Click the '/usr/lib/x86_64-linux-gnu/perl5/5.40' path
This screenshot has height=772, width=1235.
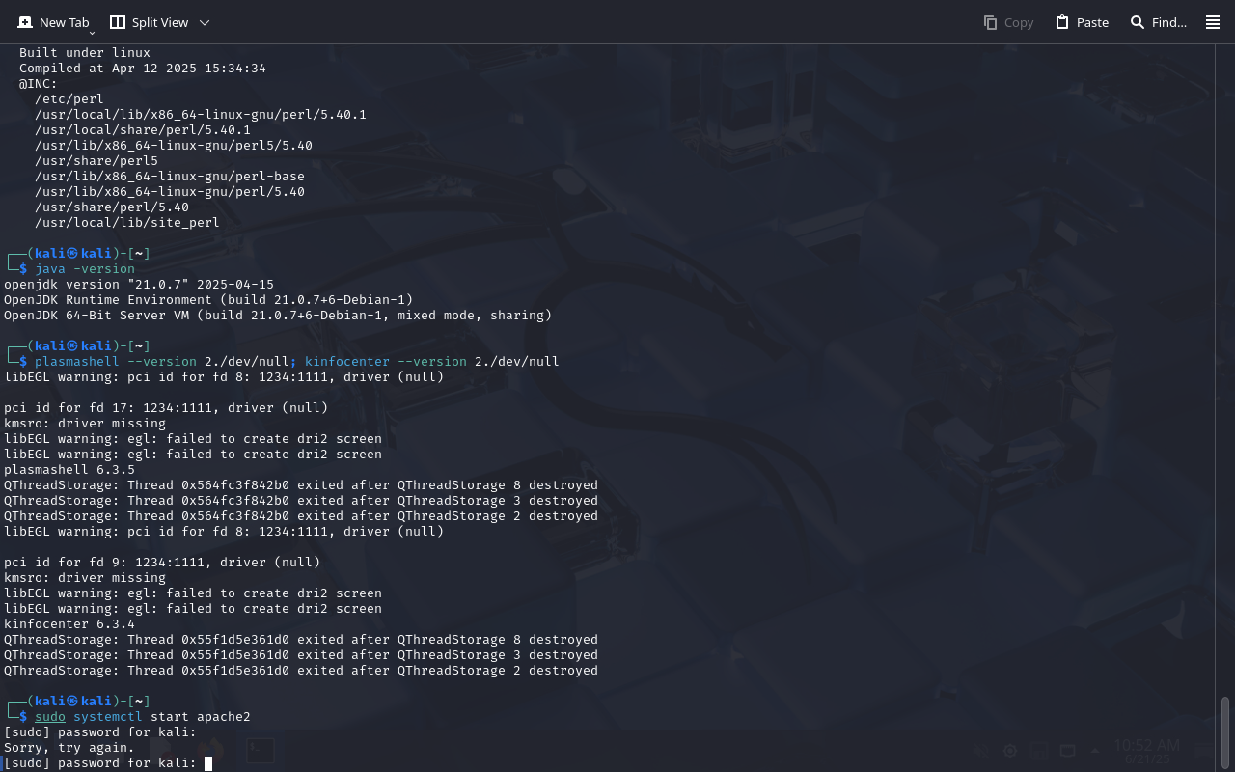174,146
